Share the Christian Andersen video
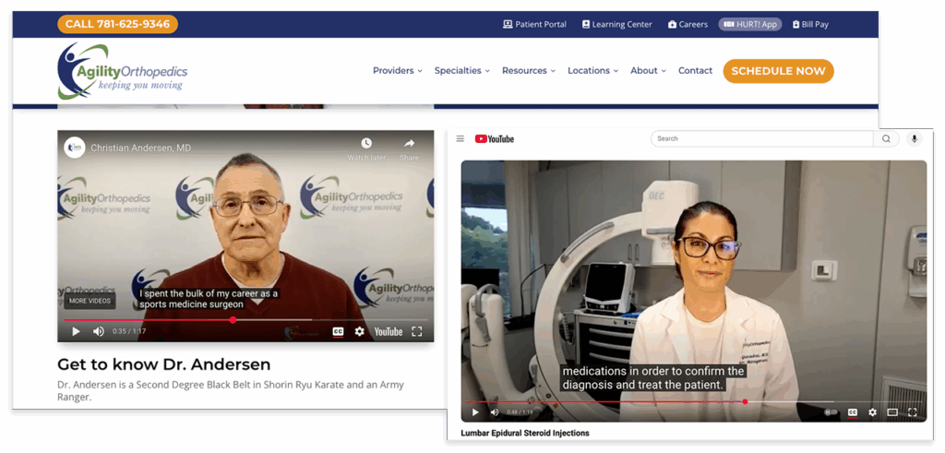Image resolution: width=945 pixels, height=453 pixels. tap(409, 144)
